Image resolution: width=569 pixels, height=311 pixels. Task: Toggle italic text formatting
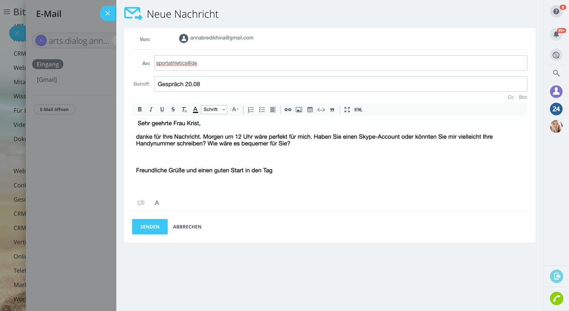(151, 110)
